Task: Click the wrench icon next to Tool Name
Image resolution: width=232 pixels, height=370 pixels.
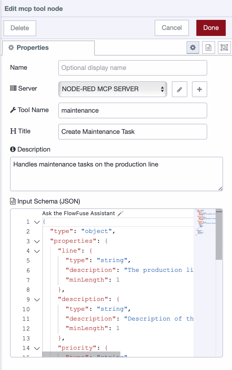Action: (x=13, y=110)
